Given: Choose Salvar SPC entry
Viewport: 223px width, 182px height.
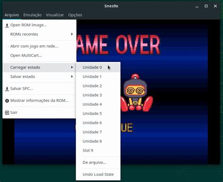Looking at the screenshot, I should click(x=40, y=88).
